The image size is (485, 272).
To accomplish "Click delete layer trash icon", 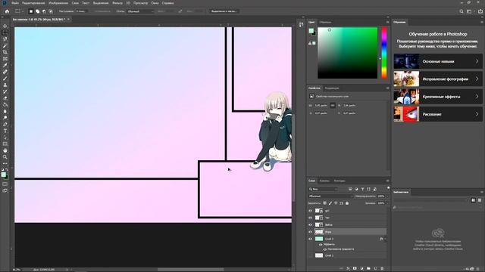I will [x=382, y=269].
